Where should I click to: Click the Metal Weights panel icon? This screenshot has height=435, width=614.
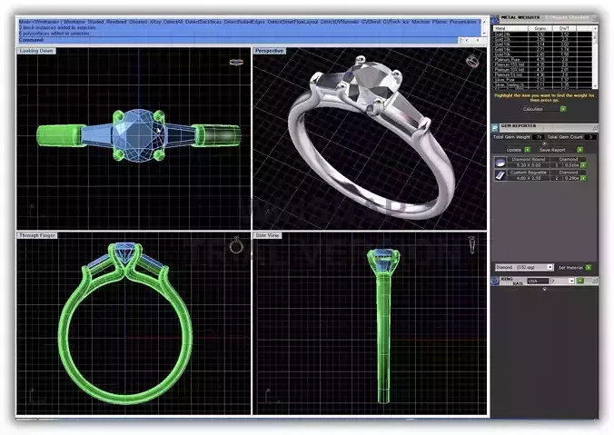495,18
